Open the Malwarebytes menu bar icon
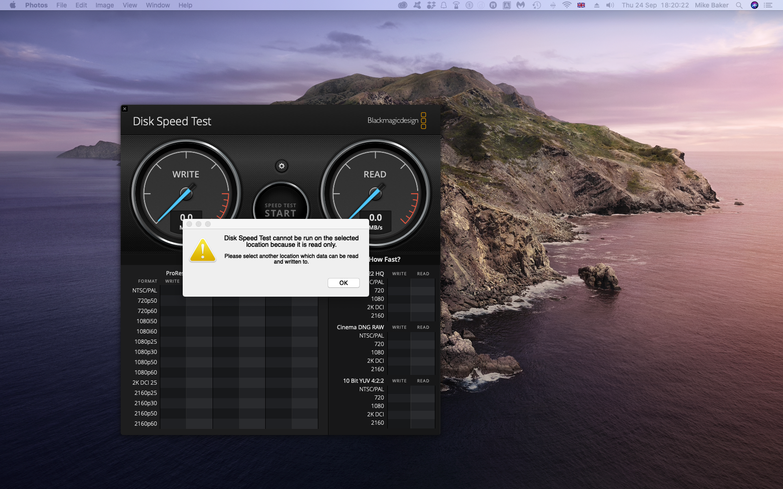The height and width of the screenshot is (489, 783). (521, 5)
